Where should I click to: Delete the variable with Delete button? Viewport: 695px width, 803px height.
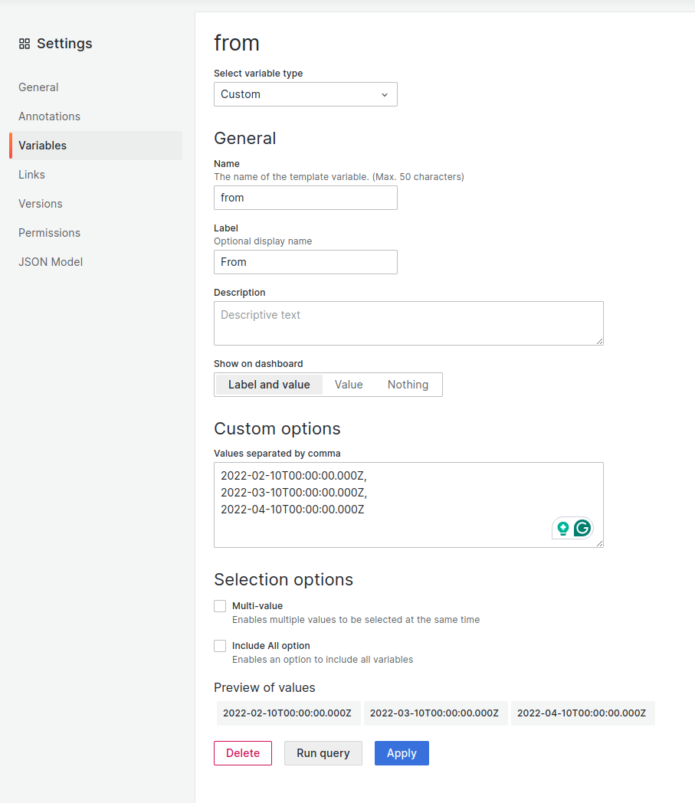click(x=242, y=753)
